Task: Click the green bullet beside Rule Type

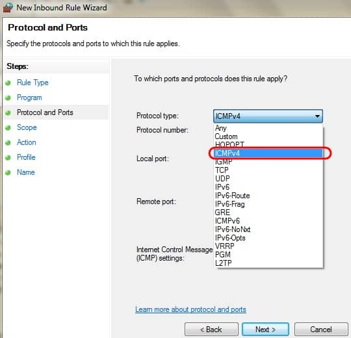Action: pos(8,83)
